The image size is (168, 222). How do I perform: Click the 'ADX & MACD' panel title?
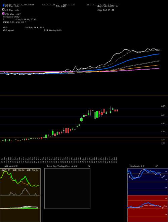pyautogui.click(x=11, y=166)
